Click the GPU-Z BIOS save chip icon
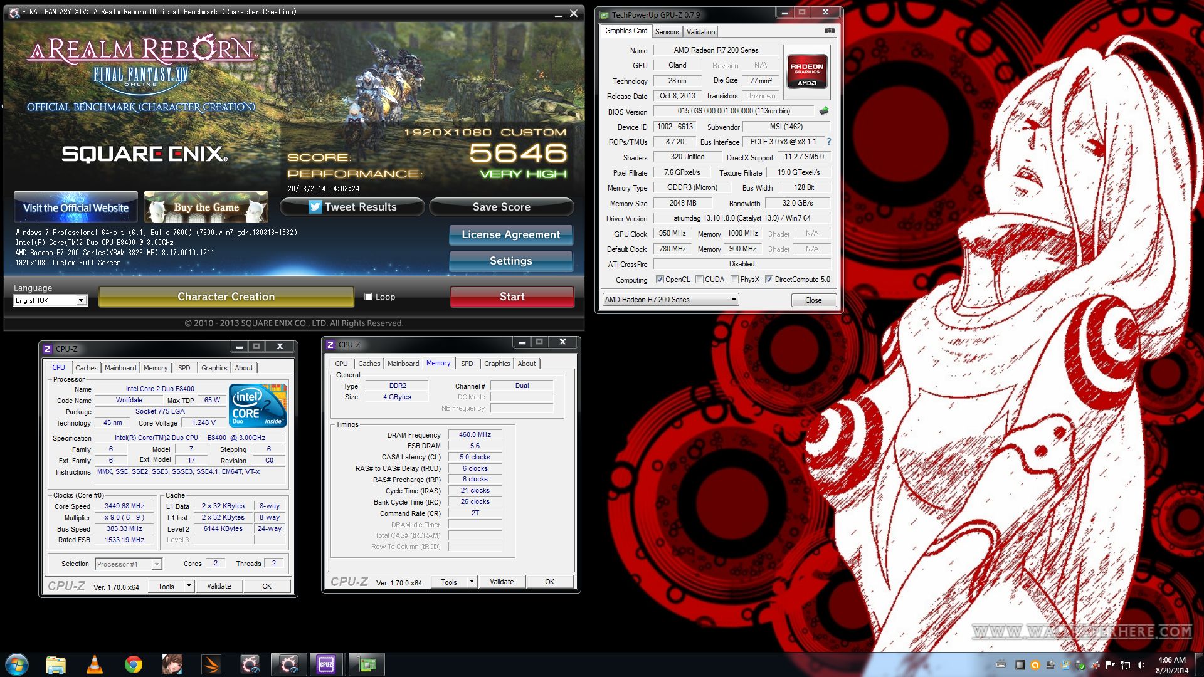Viewport: 1204px width, 677px height. coord(823,111)
